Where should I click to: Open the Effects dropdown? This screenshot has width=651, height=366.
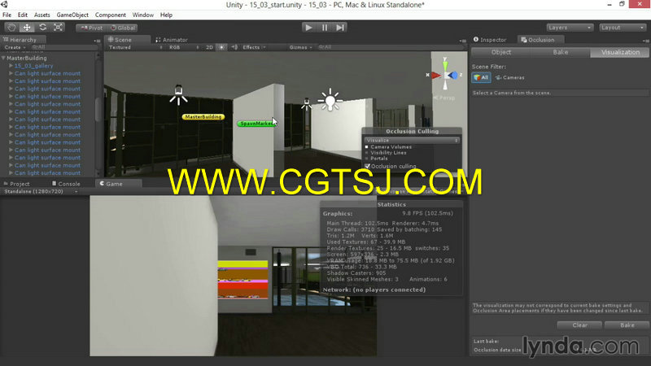tap(254, 47)
